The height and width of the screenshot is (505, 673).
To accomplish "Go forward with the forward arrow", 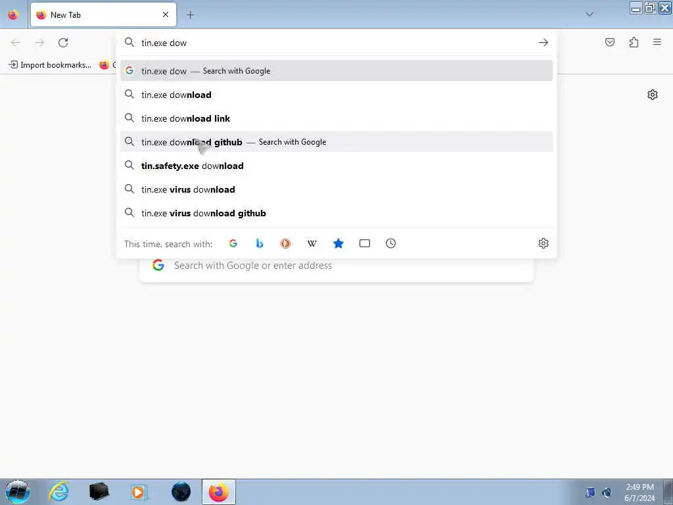I will click(39, 42).
